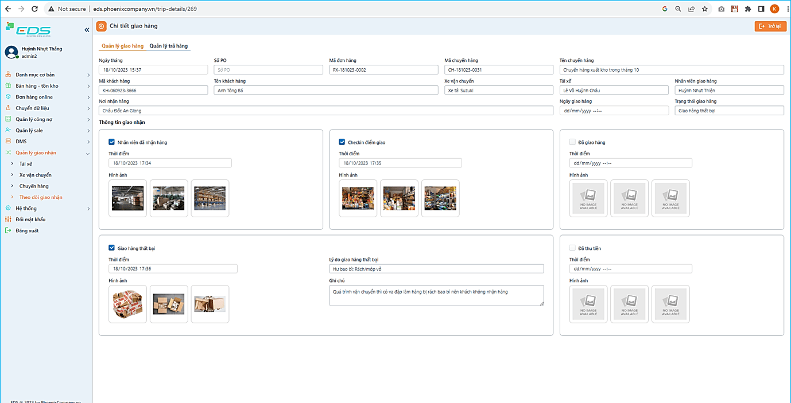Click the Đăng xuất logout icon

click(8, 230)
